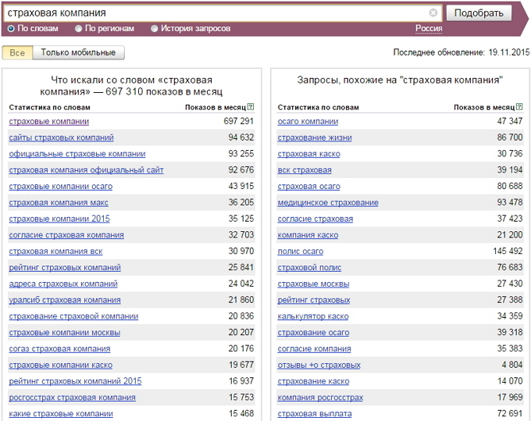531x421 pixels.
Task: Open the 'страхование каско' link
Action: coord(313,381)
